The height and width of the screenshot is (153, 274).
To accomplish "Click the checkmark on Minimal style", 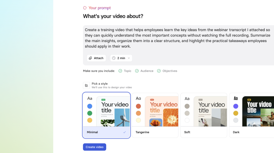I will [x=124, y=132].
